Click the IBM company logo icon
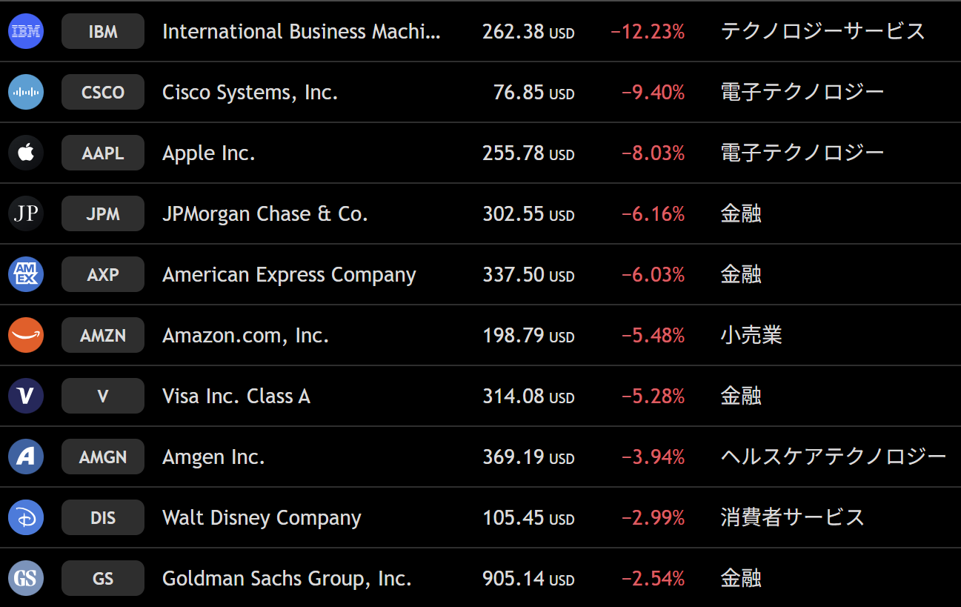961x607 pixels. [x=26, y=31]
